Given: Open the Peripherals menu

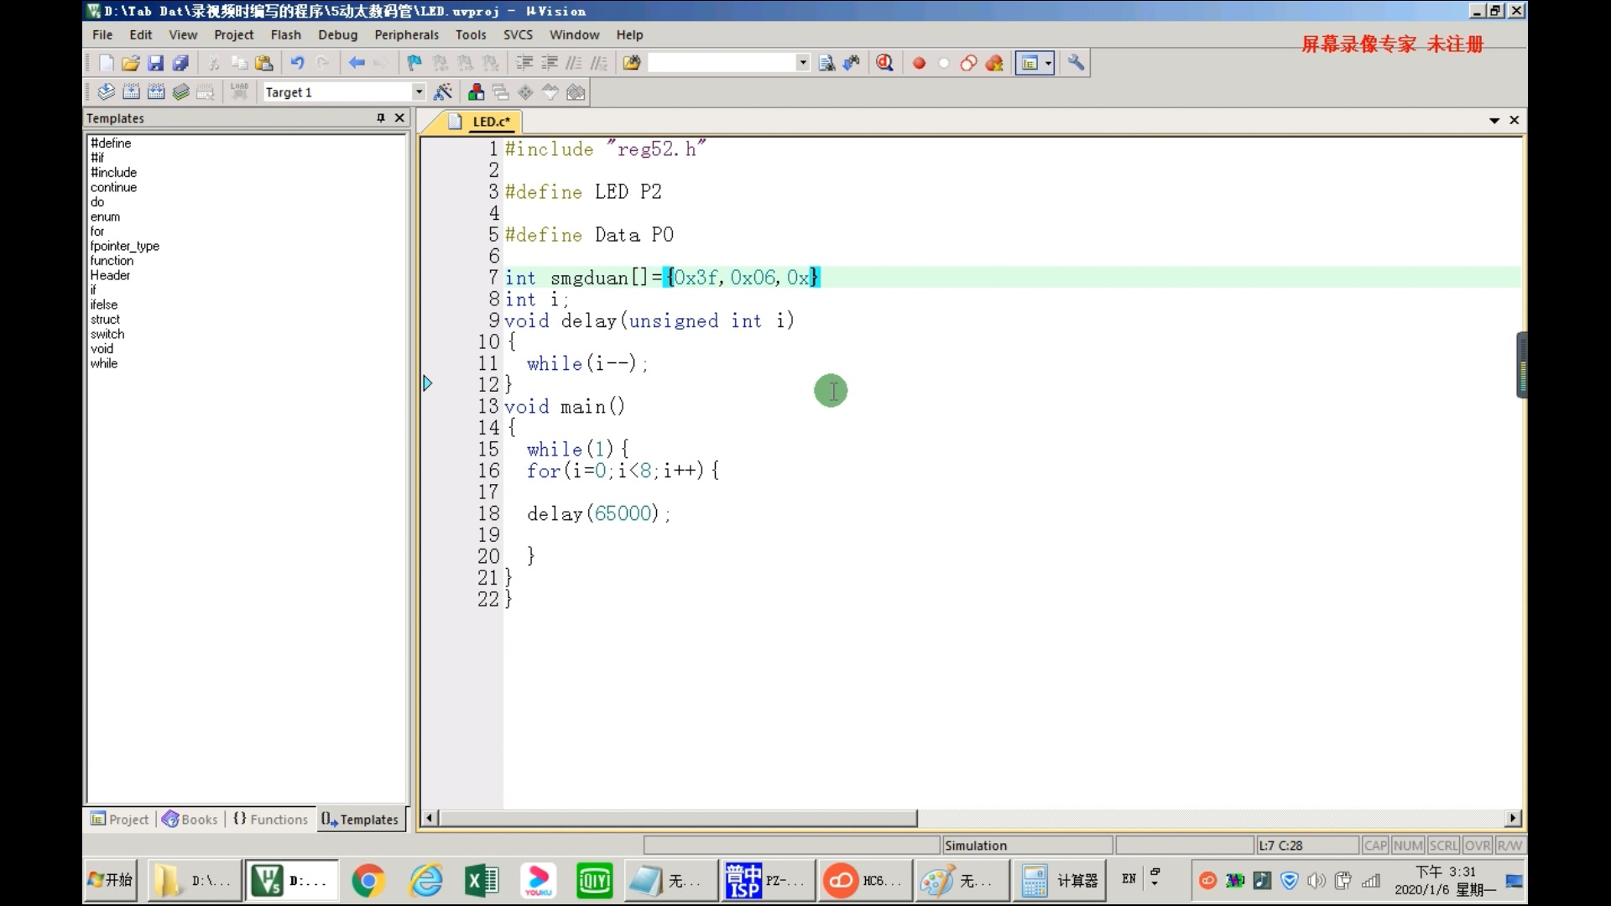Looking at the screenshot, I should click(406, 34).
